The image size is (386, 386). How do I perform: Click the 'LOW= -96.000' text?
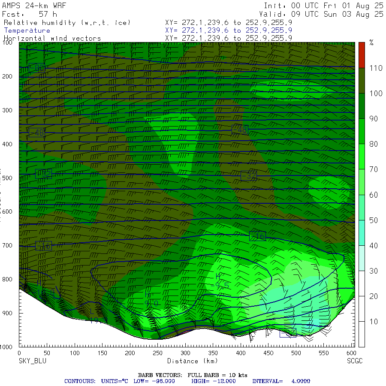click(x=154, y=381)
